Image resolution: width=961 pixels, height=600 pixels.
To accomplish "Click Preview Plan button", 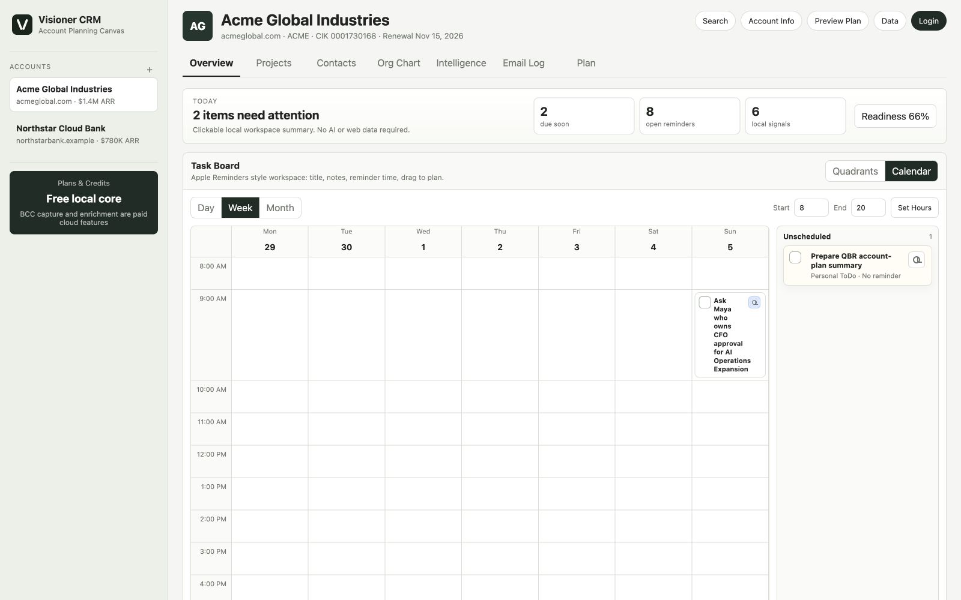I will coord(838,21).
